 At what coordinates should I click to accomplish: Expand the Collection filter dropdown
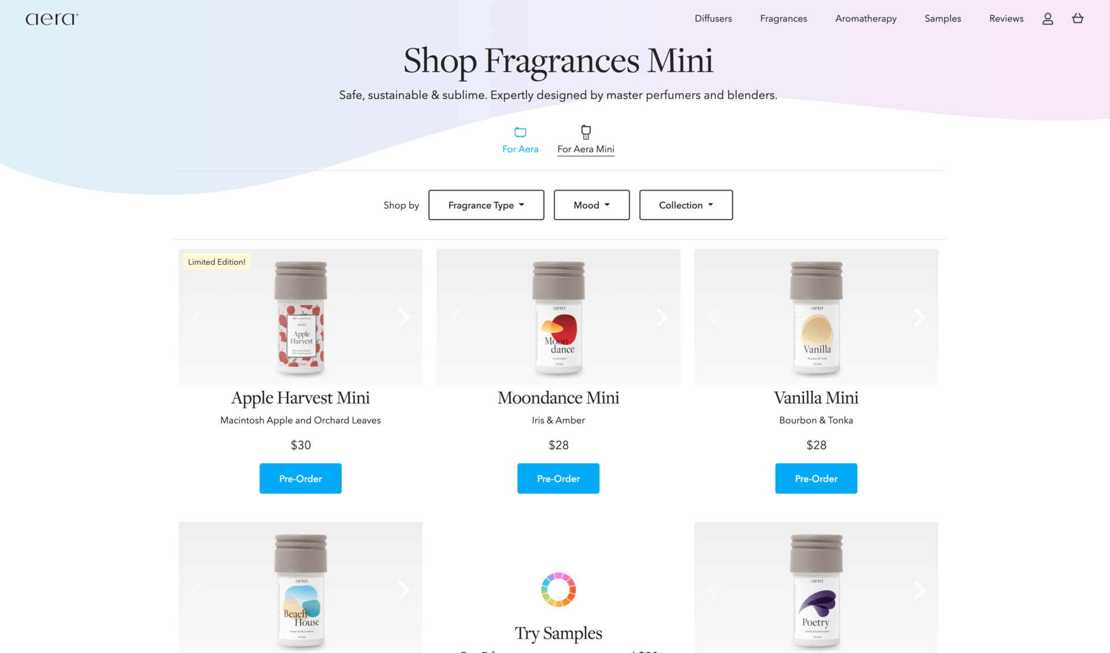coord(686,205)
